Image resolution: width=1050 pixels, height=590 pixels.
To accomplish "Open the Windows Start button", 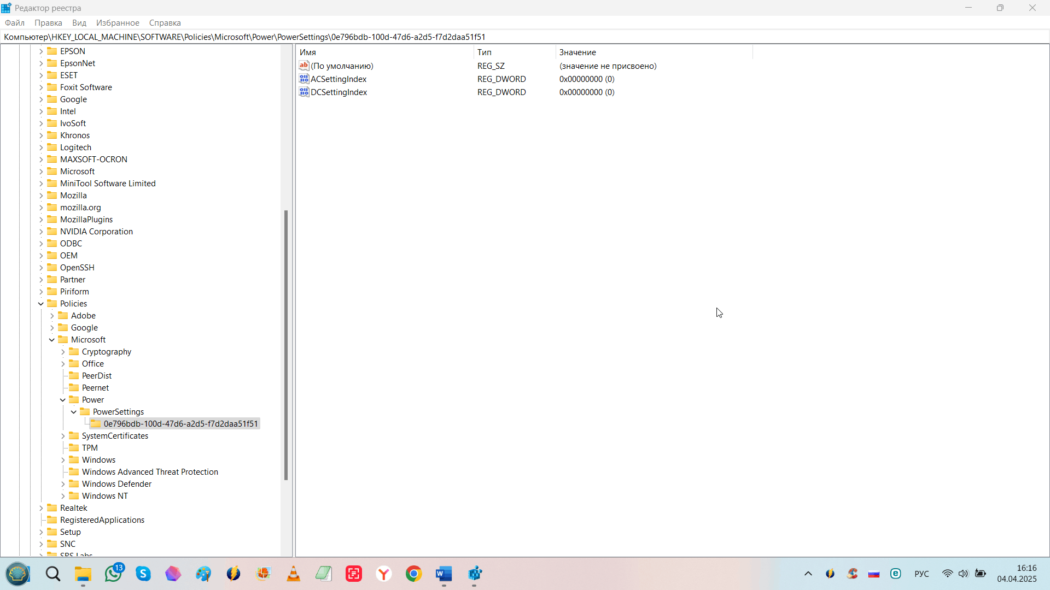I will [x=17, y=574].
